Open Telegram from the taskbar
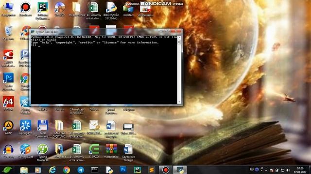 pyautogui.click(x=81, y=170)
